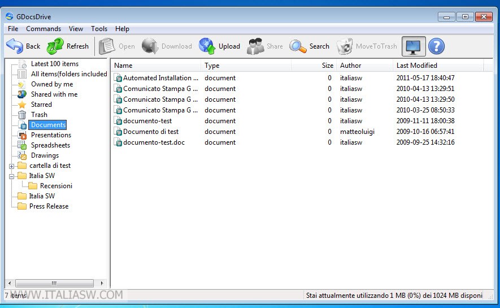Click the green Refresh icon
The width and height of the screenshot is (500, 308).
[x=55, y=46]
